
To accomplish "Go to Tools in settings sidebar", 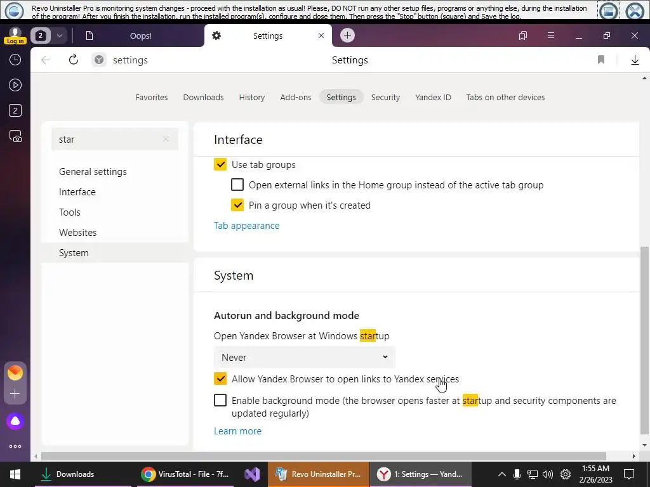I will pos(70,212).
